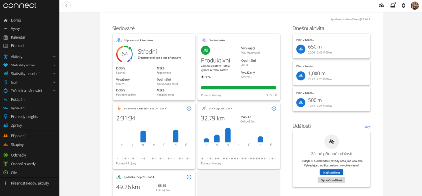
Task: Expand Statistiky zdraví submenu
Action: pyautogui.click(x=54, y=65)
